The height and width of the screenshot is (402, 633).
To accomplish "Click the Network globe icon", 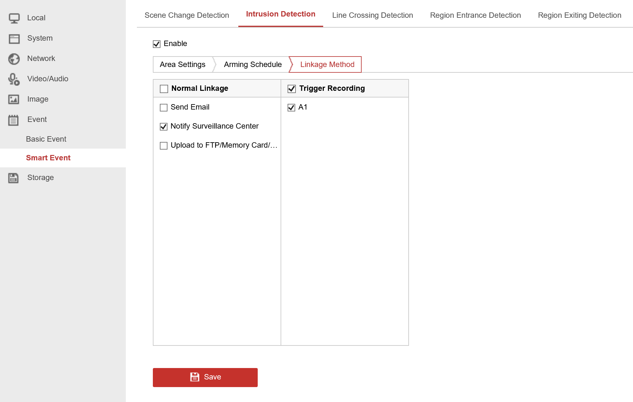I will tap(14, 59).
